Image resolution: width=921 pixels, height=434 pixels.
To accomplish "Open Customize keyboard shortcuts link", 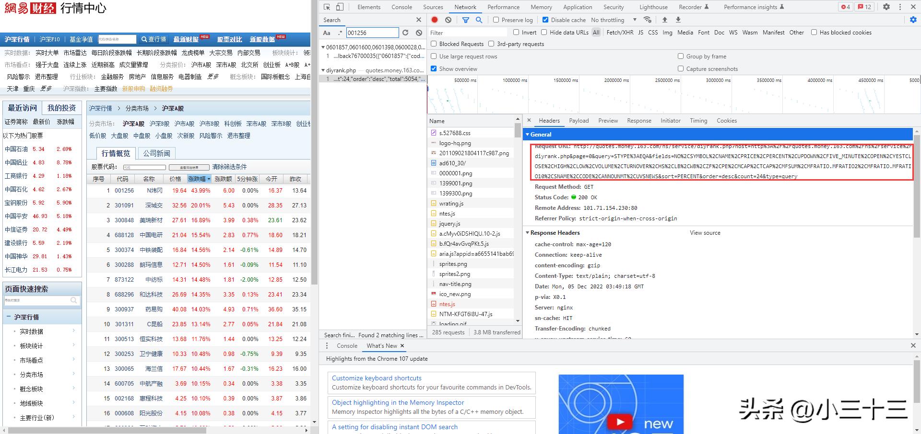I will click(x=377, y=378).
